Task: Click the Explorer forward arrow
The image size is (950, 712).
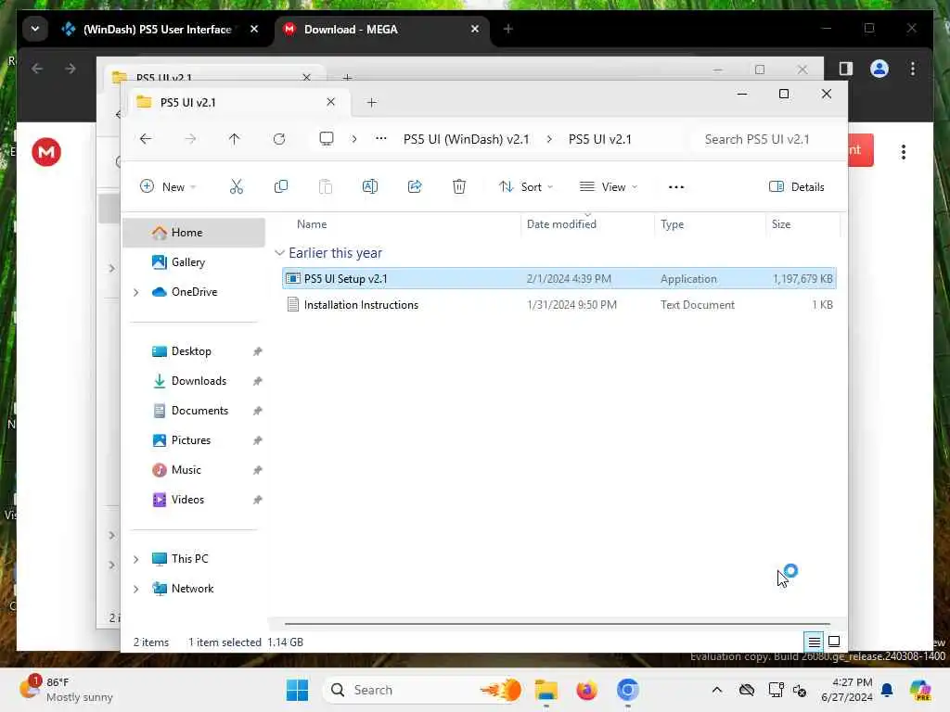Action: [190, 139]
